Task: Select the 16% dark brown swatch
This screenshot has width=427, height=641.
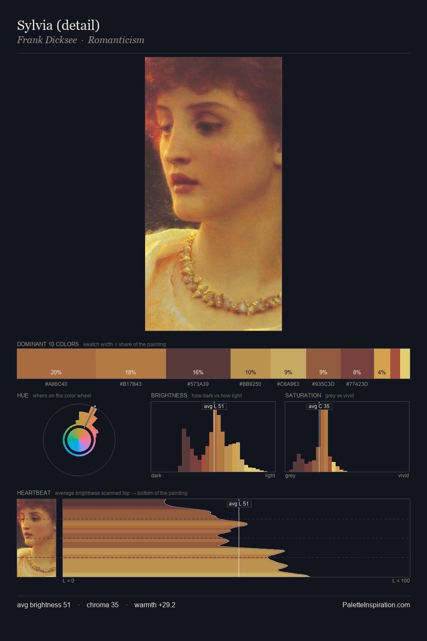Action: [198, 364]
